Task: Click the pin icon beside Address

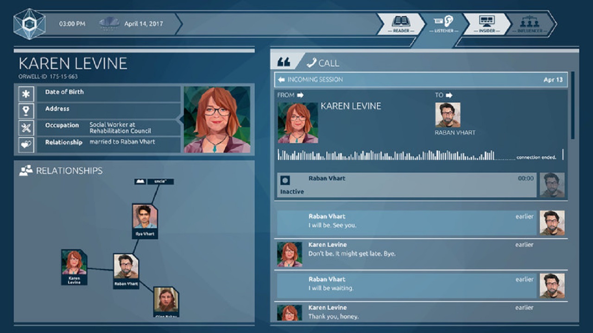Action: (x=26, y=110)
